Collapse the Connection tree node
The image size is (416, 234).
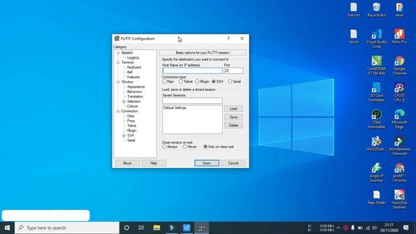118,111
